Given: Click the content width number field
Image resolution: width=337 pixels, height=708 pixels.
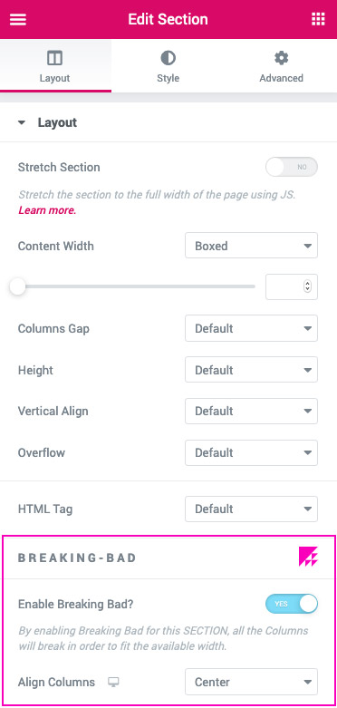Looking at the screenshot, I should [x=292, y=286].
